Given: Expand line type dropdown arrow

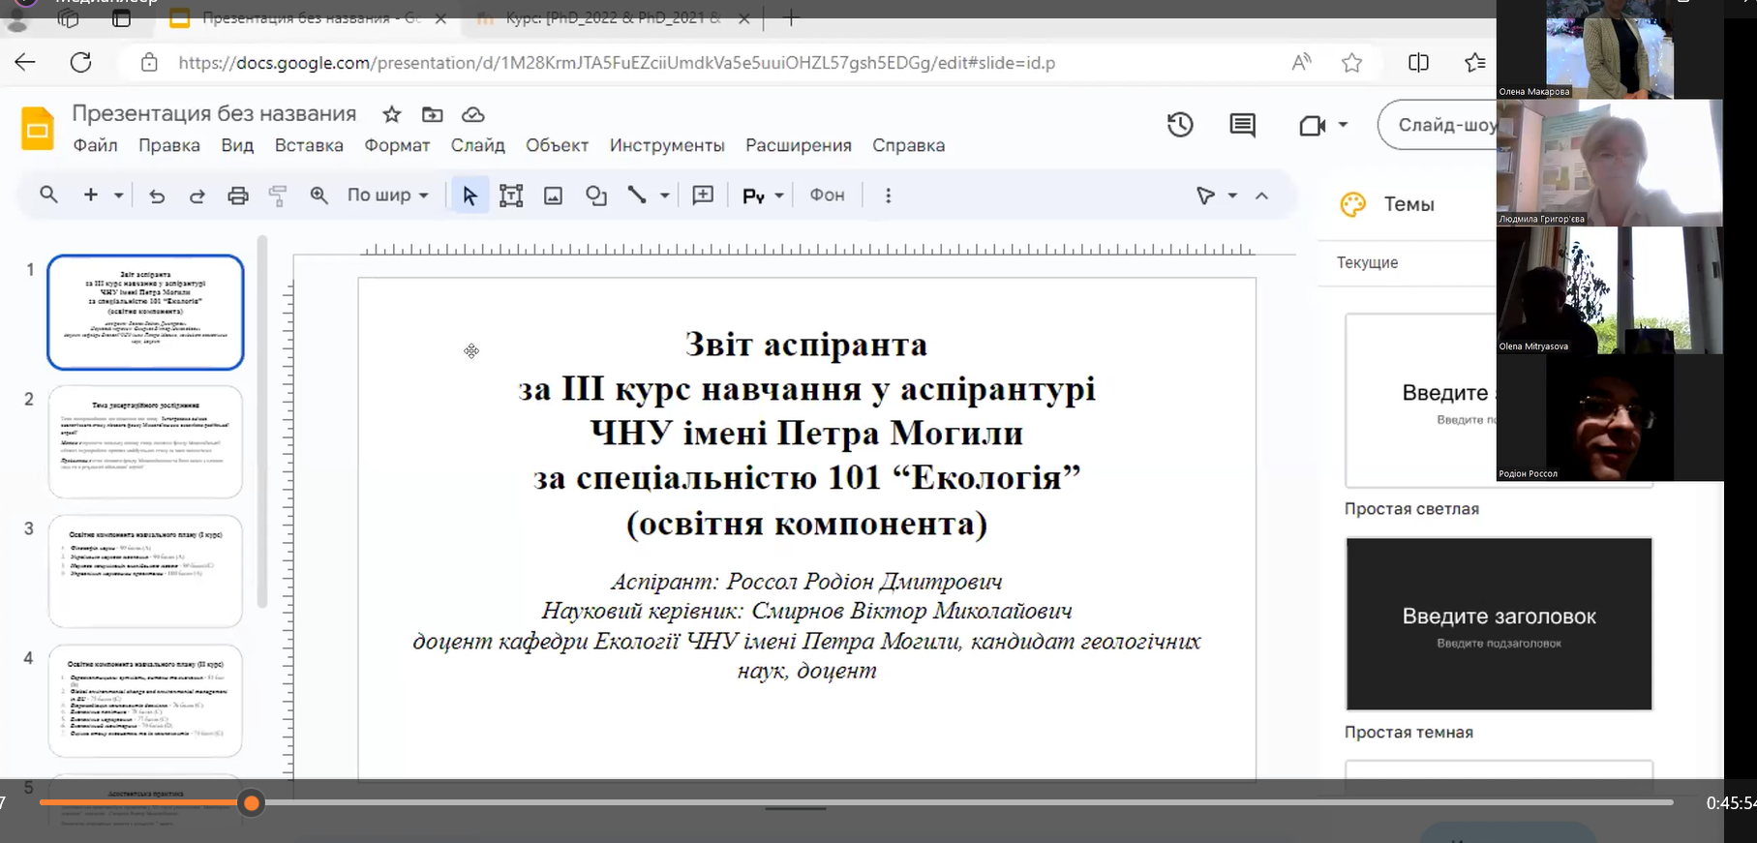Looking at the screenshot, I should pyautogui.click(x=665, y=196).
